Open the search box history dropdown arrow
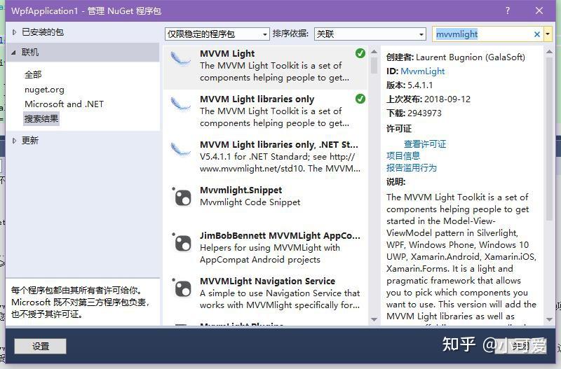 tap(548, 34)
